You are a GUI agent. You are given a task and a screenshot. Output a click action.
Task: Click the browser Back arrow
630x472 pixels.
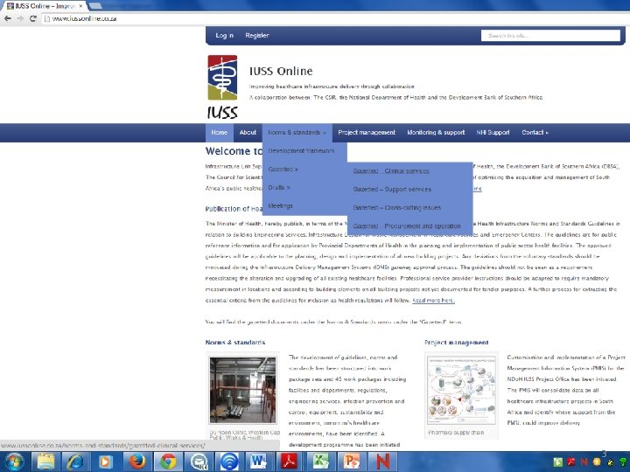click(x=8, y=18)
